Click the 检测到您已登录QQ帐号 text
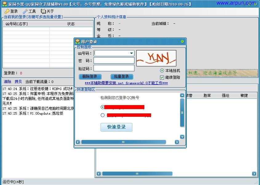This screenshot has width=260, height=185. 120,97
